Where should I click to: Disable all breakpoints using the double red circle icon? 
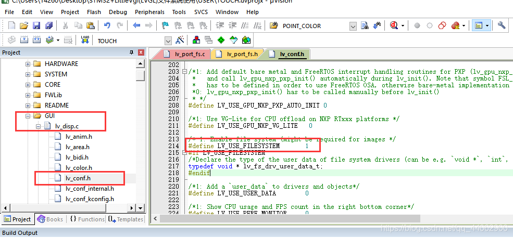pos(442,26)
